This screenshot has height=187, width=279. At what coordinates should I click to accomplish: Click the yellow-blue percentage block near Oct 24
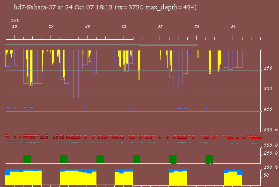(x=233, y=177)
